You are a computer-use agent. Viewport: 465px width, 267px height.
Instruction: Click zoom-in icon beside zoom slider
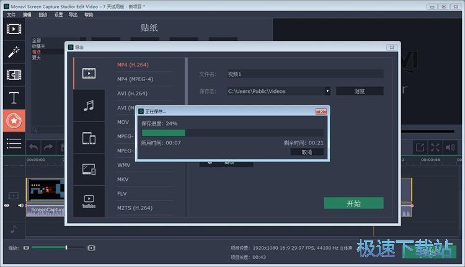91,248
